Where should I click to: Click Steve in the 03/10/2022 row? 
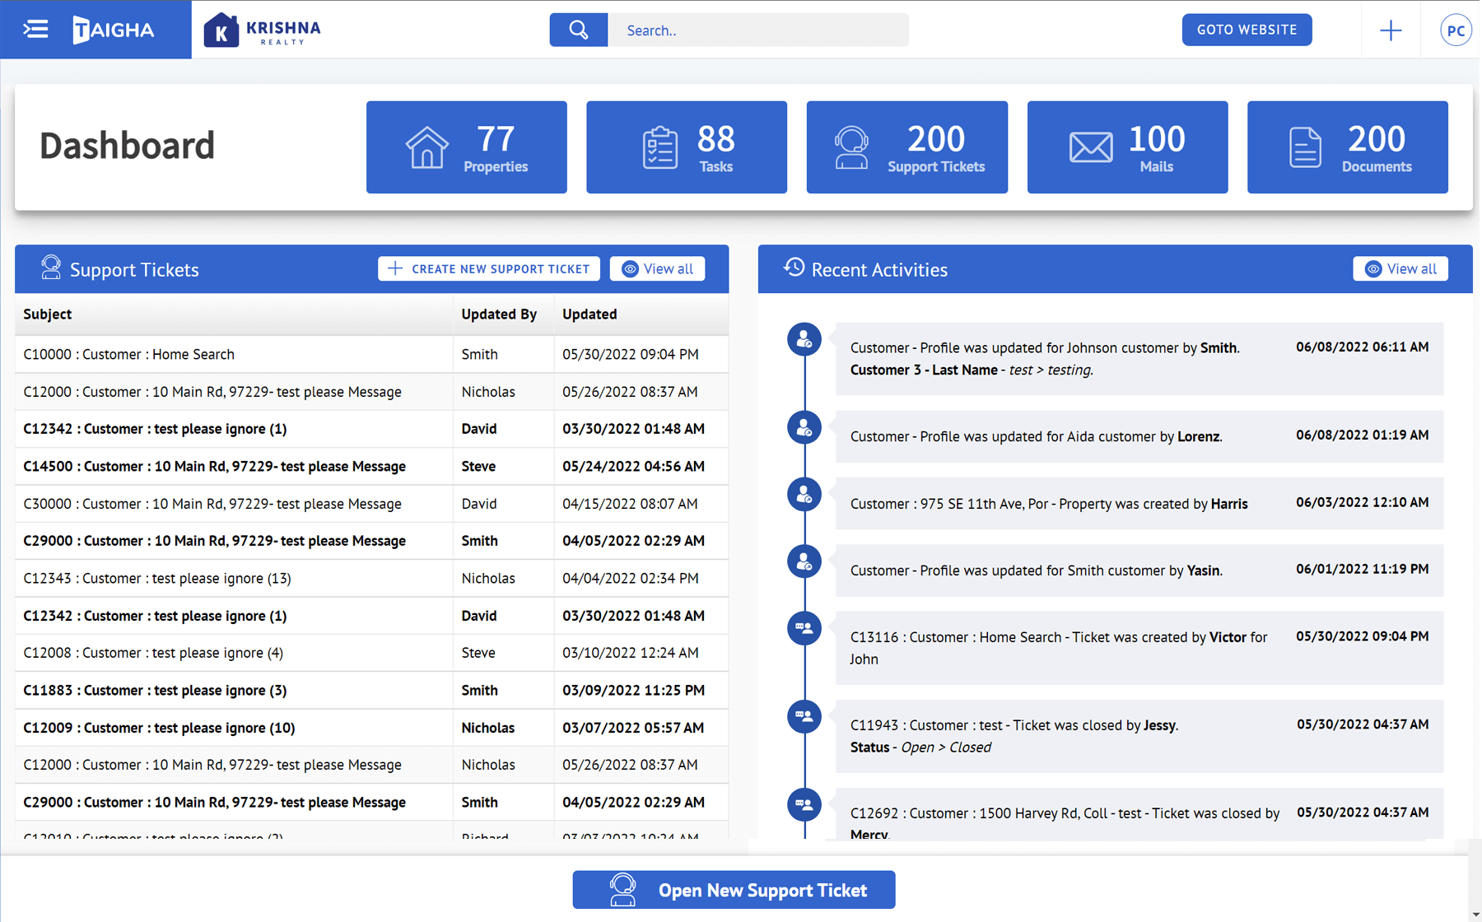[478, 653]
